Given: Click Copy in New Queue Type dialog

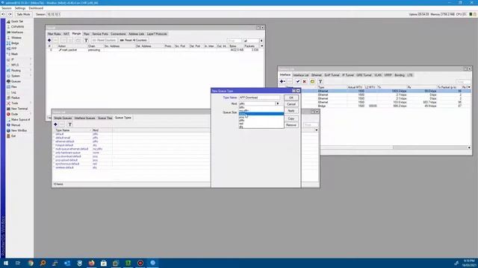Looking at the screenshot, I should (291, 118).
